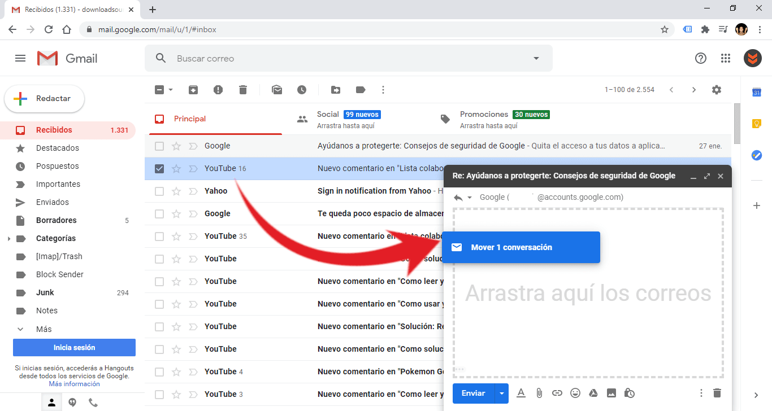Click the Redactar compose button

(45, 99)
